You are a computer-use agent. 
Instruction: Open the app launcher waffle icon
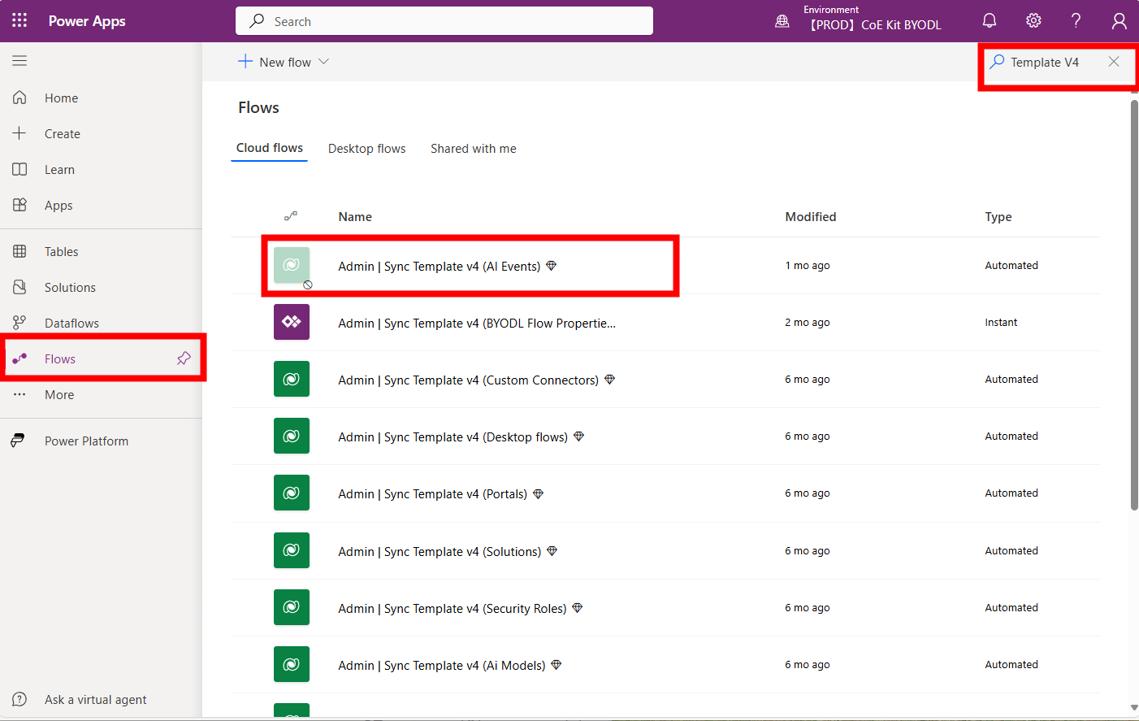[19, 20]
